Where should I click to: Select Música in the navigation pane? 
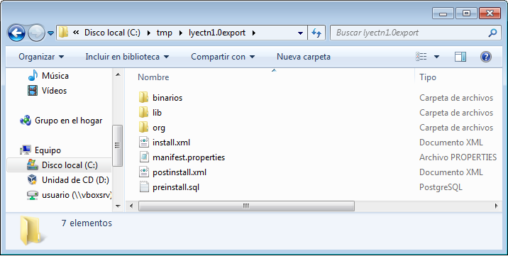[x=55, y=76]
